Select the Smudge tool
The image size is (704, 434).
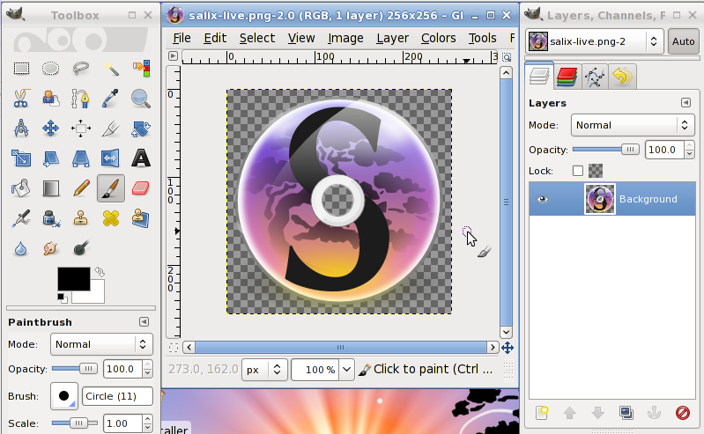click(51, 248)
